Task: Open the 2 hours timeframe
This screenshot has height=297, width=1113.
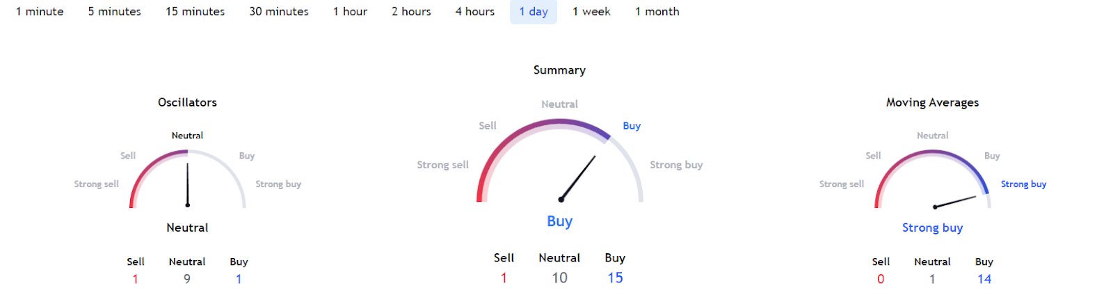Action: pos(411,12)
